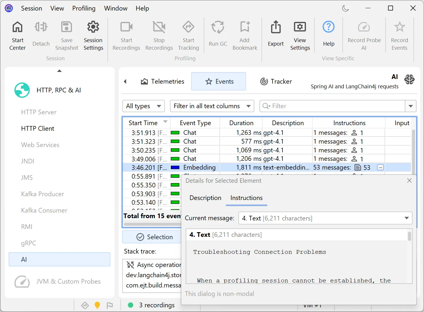Toggle the Selection mode button
Image resolution: width=424 pixels, height=312 pixels.
(156, 237)
